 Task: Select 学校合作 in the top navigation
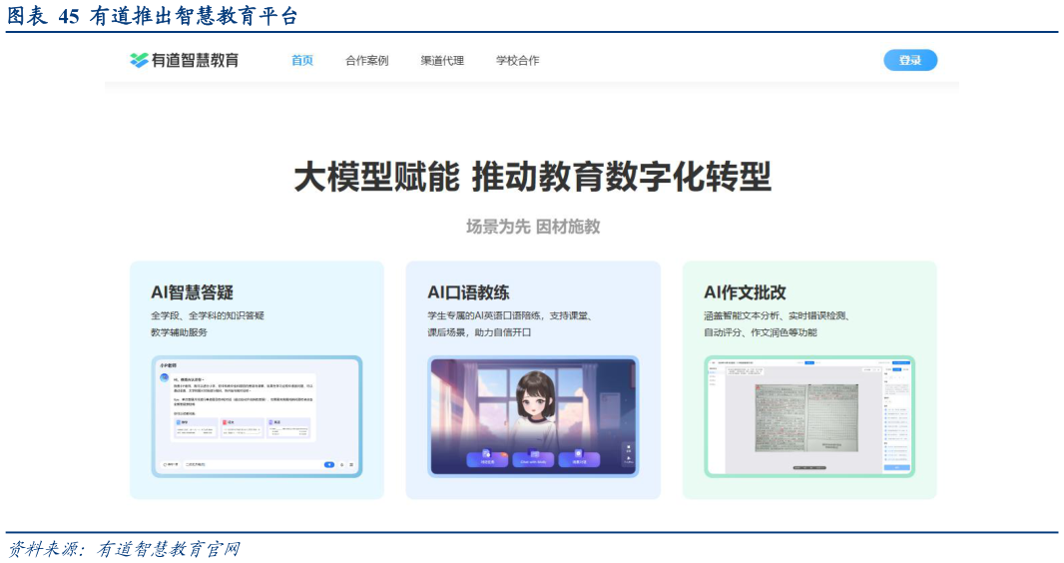pyautogui.click(x=517, y=60)
